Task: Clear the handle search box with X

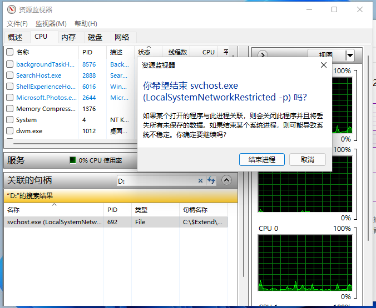Action: [200, 180]
